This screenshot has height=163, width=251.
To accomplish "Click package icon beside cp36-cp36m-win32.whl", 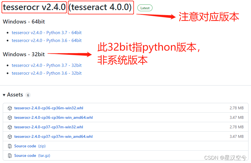I will 10,108.
